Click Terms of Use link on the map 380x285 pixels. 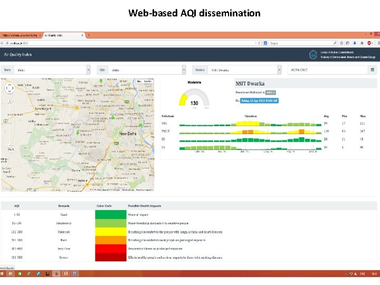coord(128,190)
